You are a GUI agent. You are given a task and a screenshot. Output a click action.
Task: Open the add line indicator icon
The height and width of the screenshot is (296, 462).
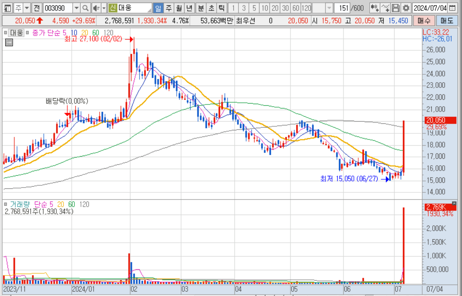(385, 8)
